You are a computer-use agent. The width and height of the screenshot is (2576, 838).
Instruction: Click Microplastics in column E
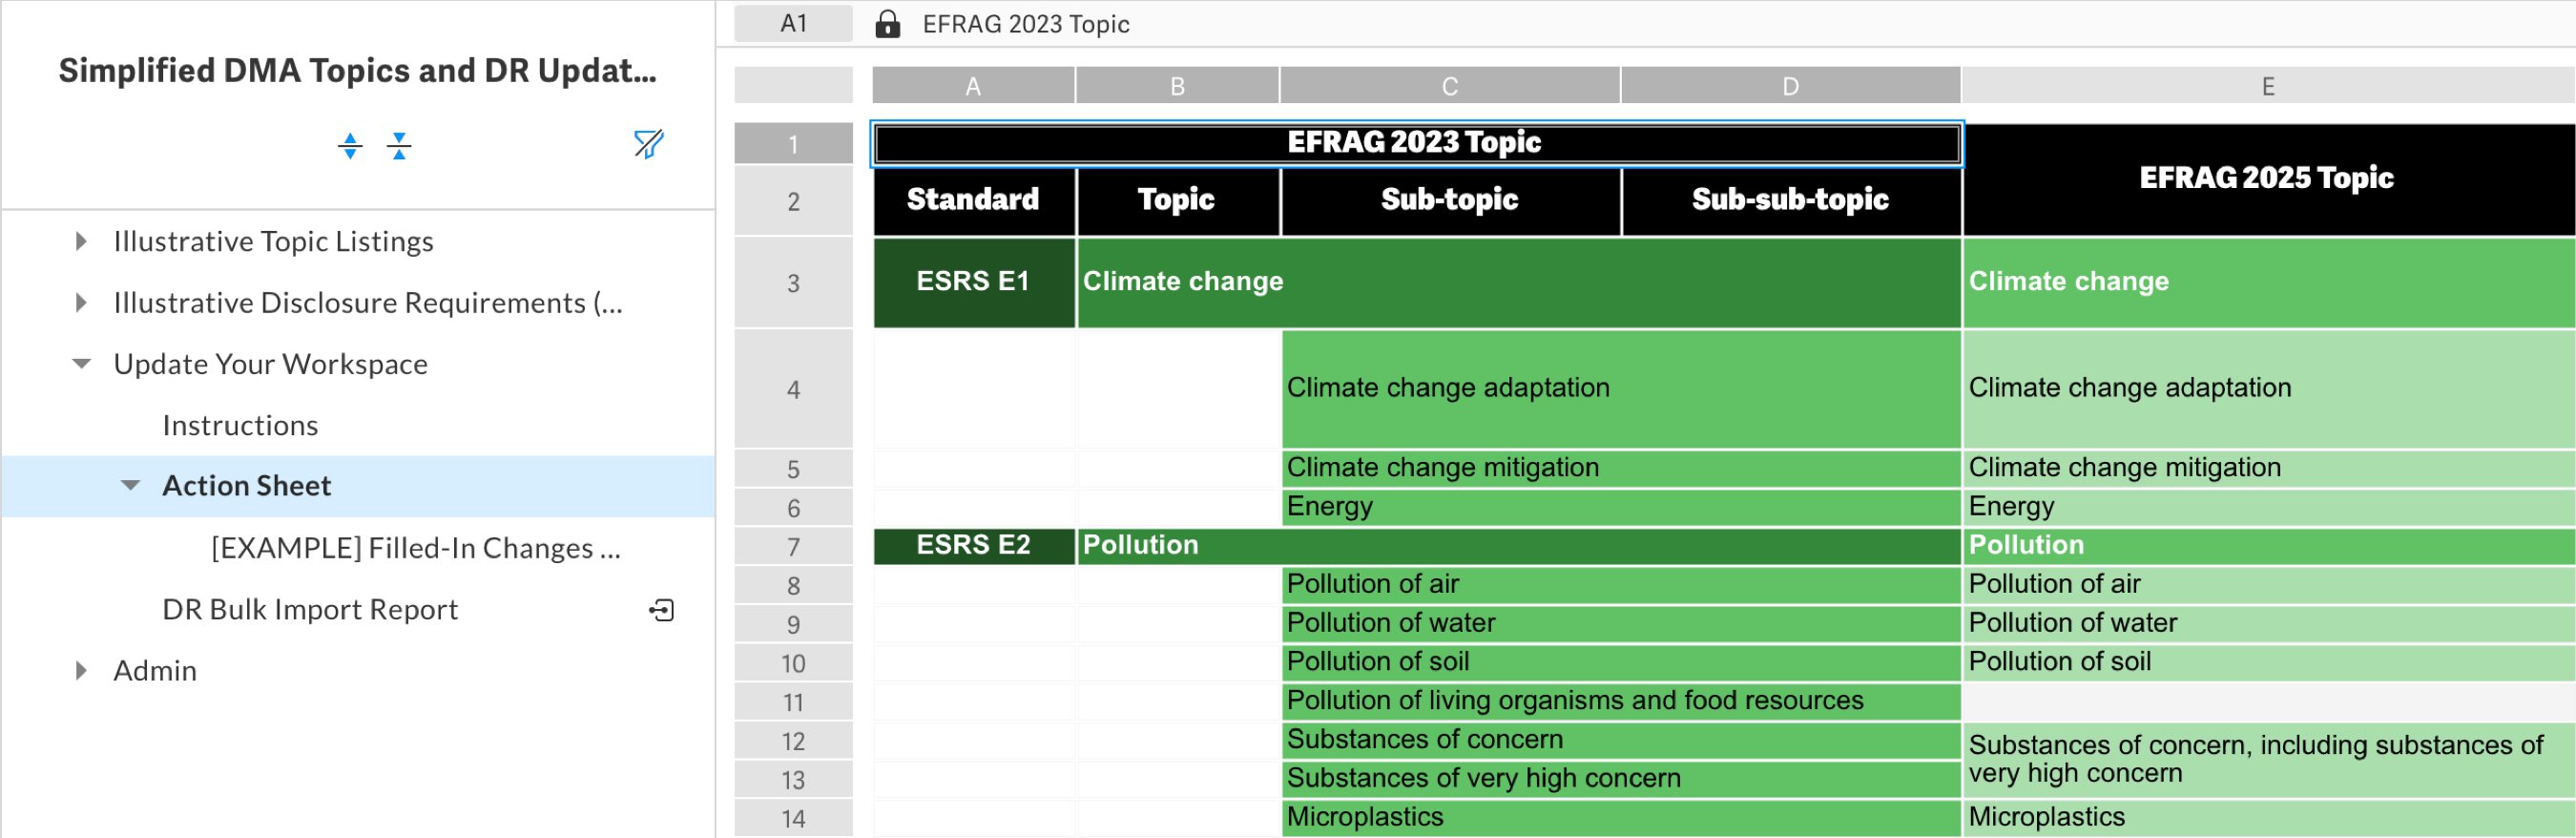tap(2268, 817)
